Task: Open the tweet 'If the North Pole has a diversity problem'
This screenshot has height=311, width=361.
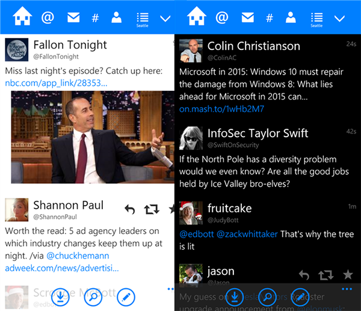Action: point(264,171)
